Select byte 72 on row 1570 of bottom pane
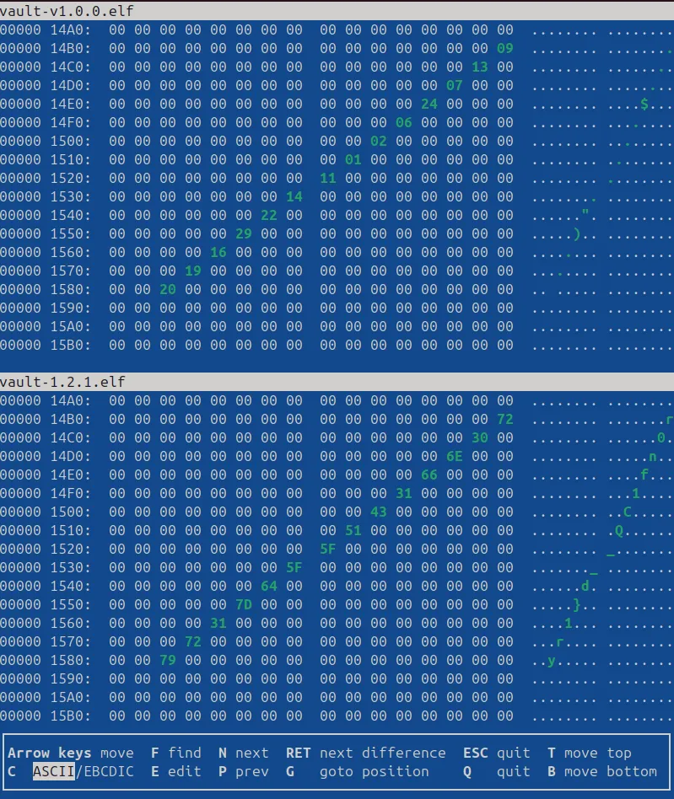Image resolution: width=674 pixels, height=799 pixels. (192, 641)
